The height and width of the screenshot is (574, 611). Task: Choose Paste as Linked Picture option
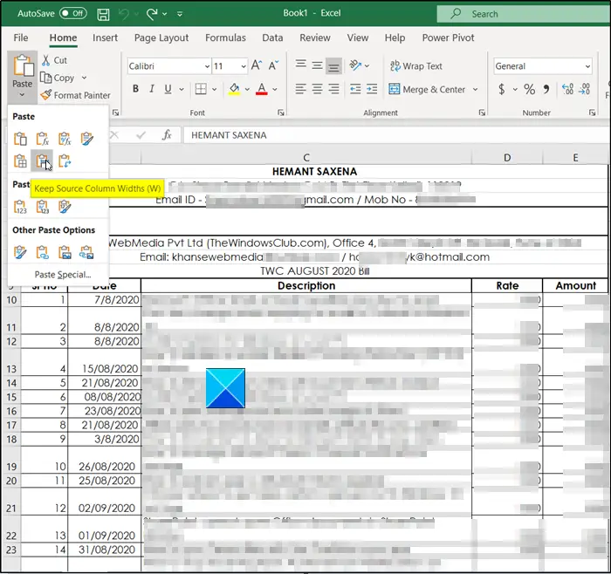(86, 253)
